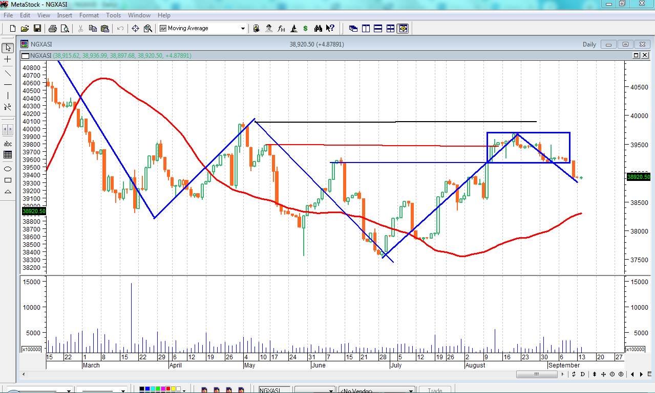Click the horizontal chart scrollbar thumb
655x393 pixels.
tap(537, 375)
